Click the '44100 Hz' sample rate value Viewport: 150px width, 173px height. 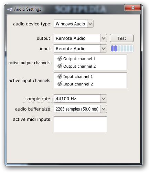(x=66, y=99)
